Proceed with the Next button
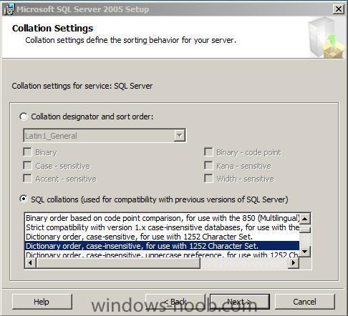This screenshot has height=316, width=348. (240, 302)
